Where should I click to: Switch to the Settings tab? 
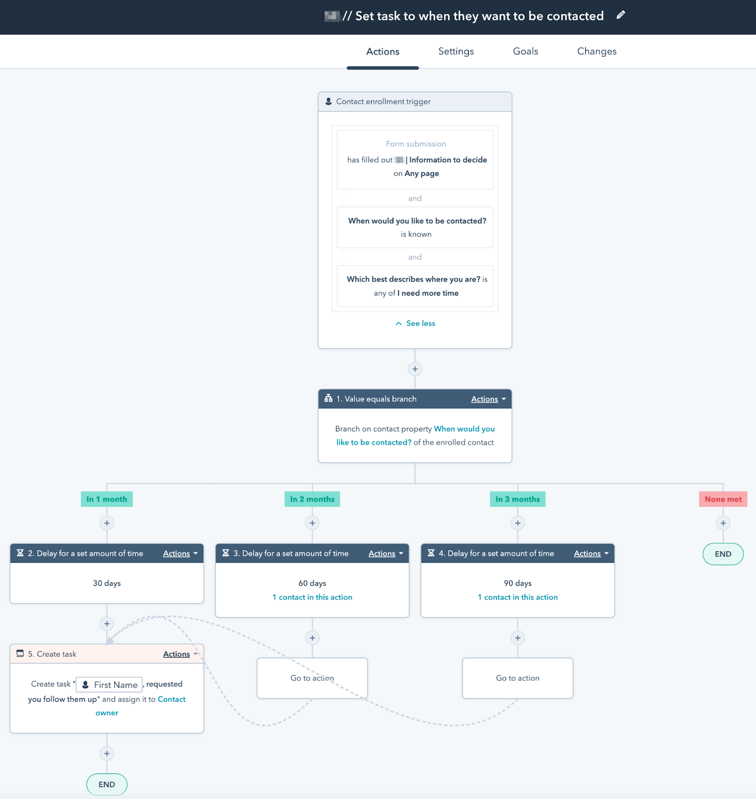tap(456, 51)
